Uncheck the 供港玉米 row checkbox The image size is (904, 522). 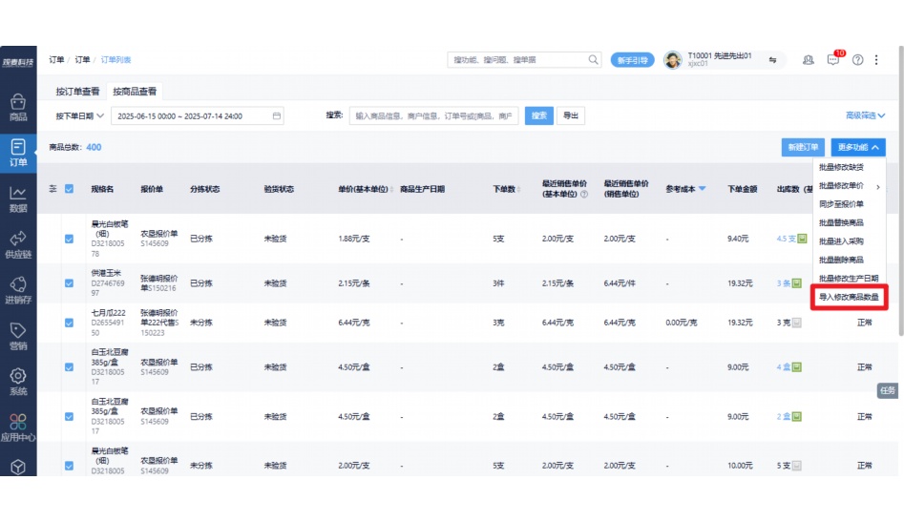pos(69,283)
